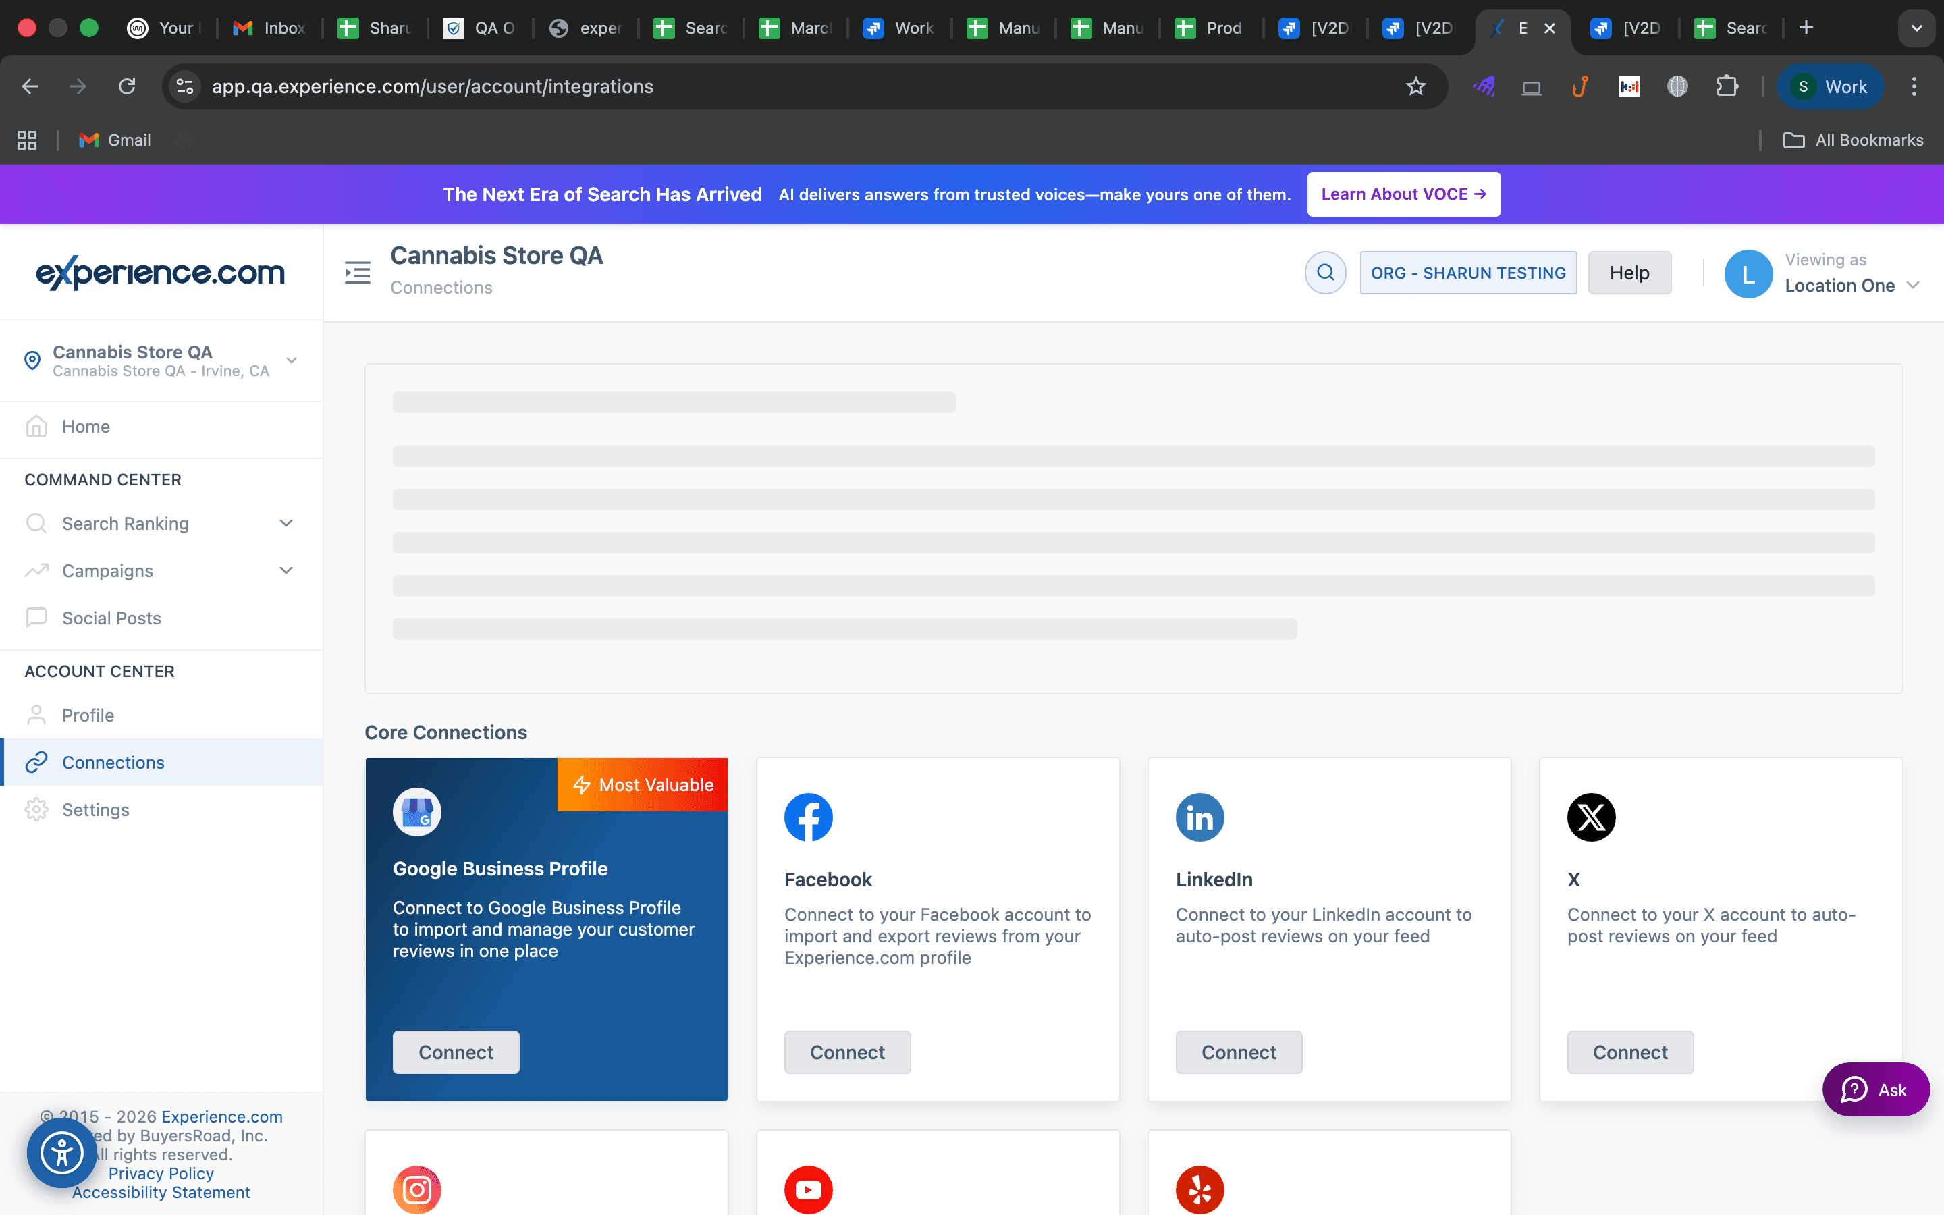
Task: Click the Core Connections heading
Action: click(446, 732)
